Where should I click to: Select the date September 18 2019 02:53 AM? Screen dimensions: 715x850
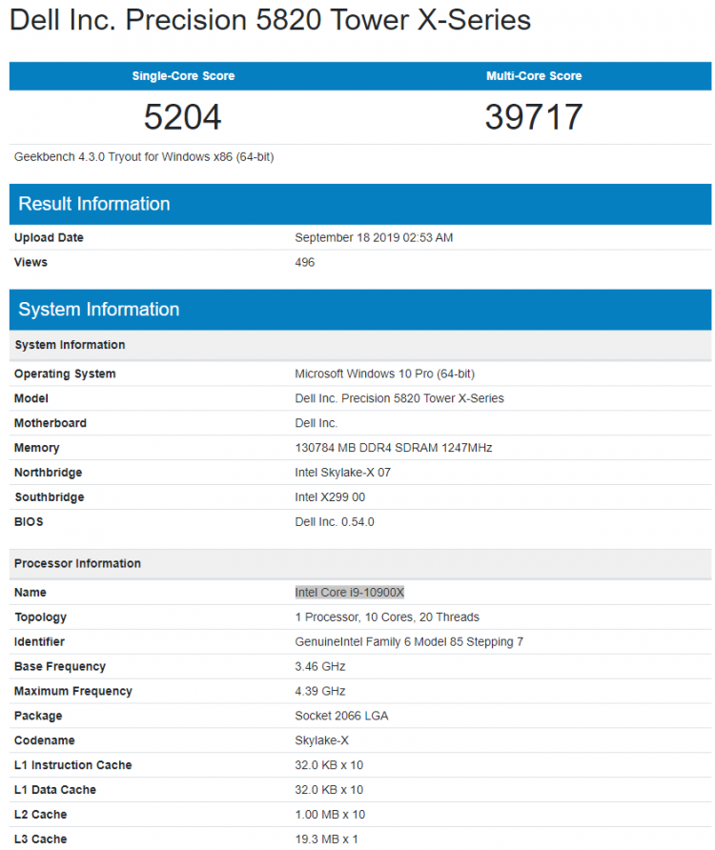pyautogui.click(x=374, y=237)
